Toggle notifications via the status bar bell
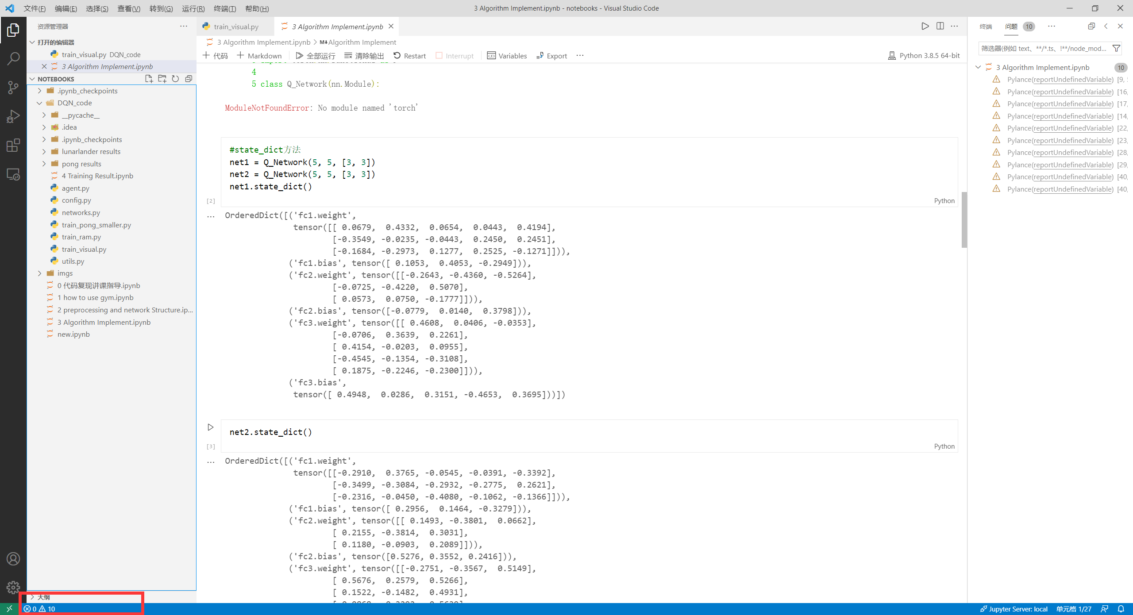This screenshot has height=615, width=1133. [1121, 609]
